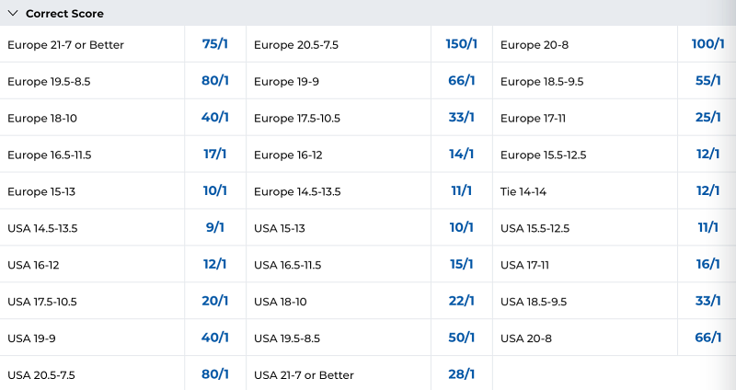Viewport: 736px width, 390px height.
Task: Select USA 21-7 or Better at 28/1
Action: (x=462, y=373)
